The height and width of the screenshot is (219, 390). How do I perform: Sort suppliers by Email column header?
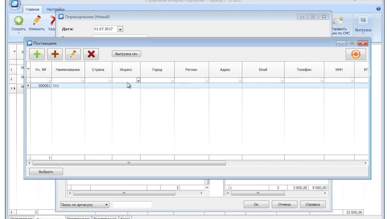click(x=263, y=70)
